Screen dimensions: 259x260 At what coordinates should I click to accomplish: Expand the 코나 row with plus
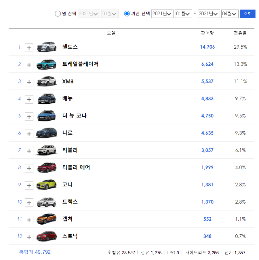click(29, 185)
